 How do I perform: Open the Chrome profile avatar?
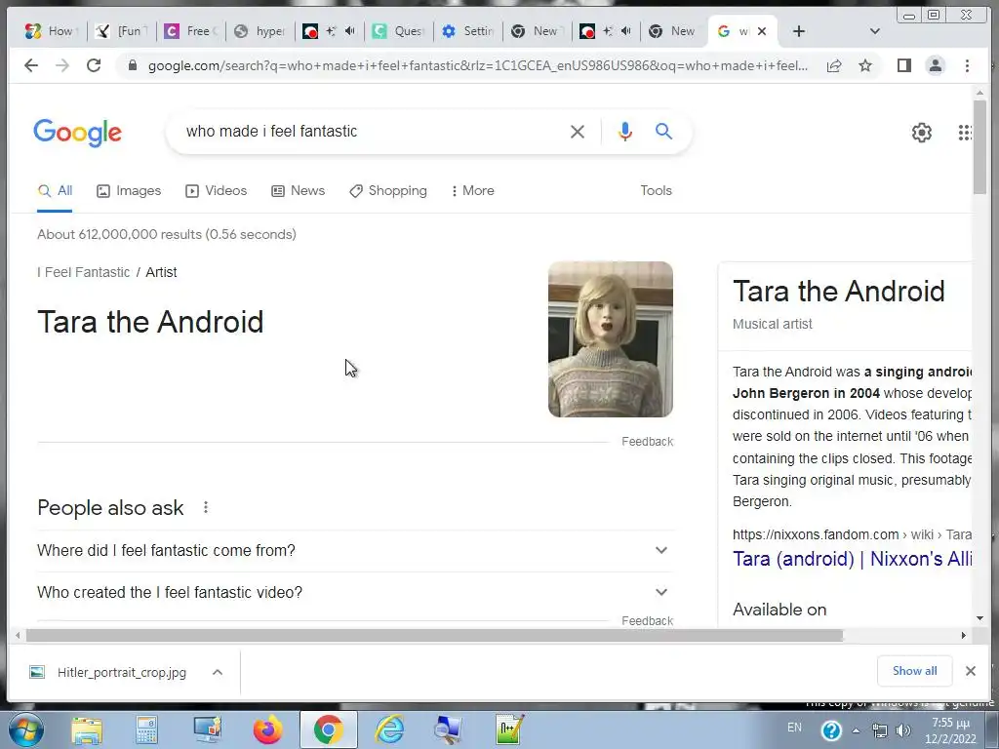point(936,65)
